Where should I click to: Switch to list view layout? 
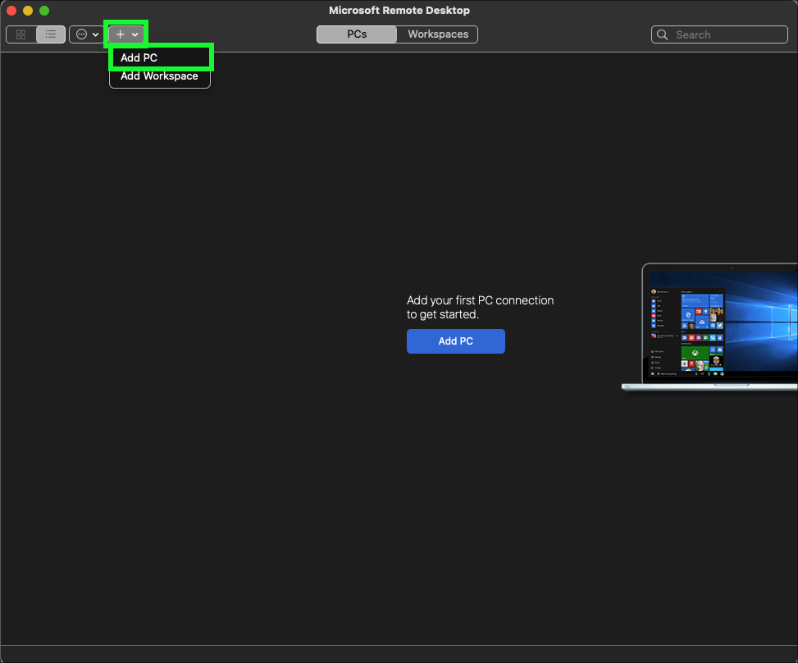pos(51,34)
